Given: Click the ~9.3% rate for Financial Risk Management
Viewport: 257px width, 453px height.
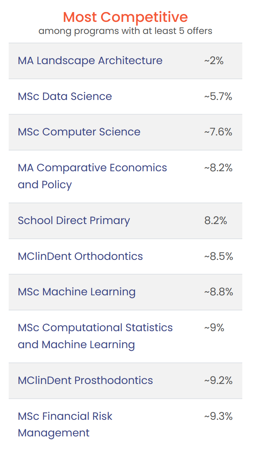Looking at the screenshot, I should pyautogui.click(x=219, y=416).
